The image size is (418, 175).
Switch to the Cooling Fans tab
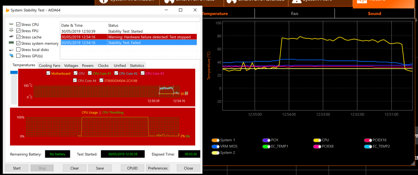50,65
